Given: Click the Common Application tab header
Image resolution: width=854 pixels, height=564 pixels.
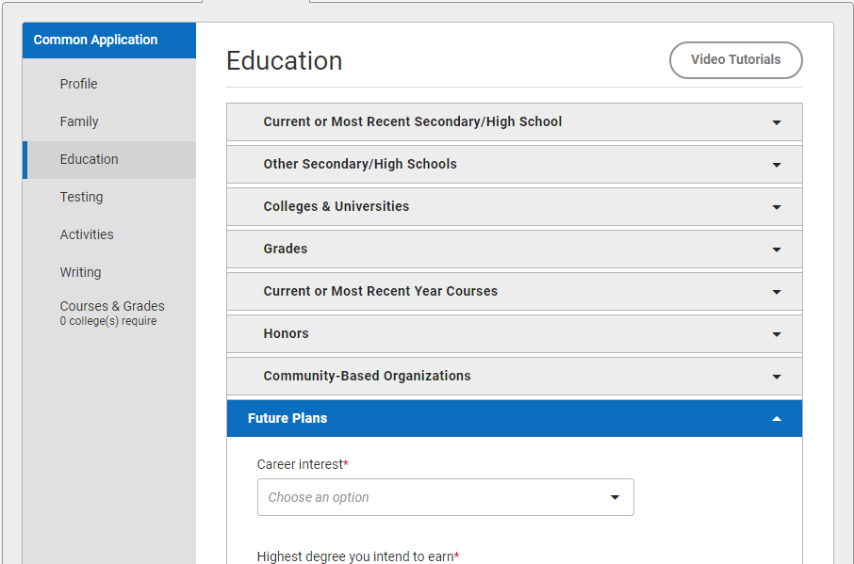Looking at the screenshot, I should point(109,40).
